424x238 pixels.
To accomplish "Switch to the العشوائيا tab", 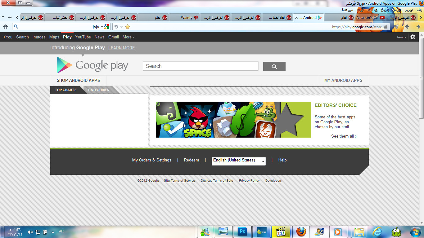I will point(60,18).
